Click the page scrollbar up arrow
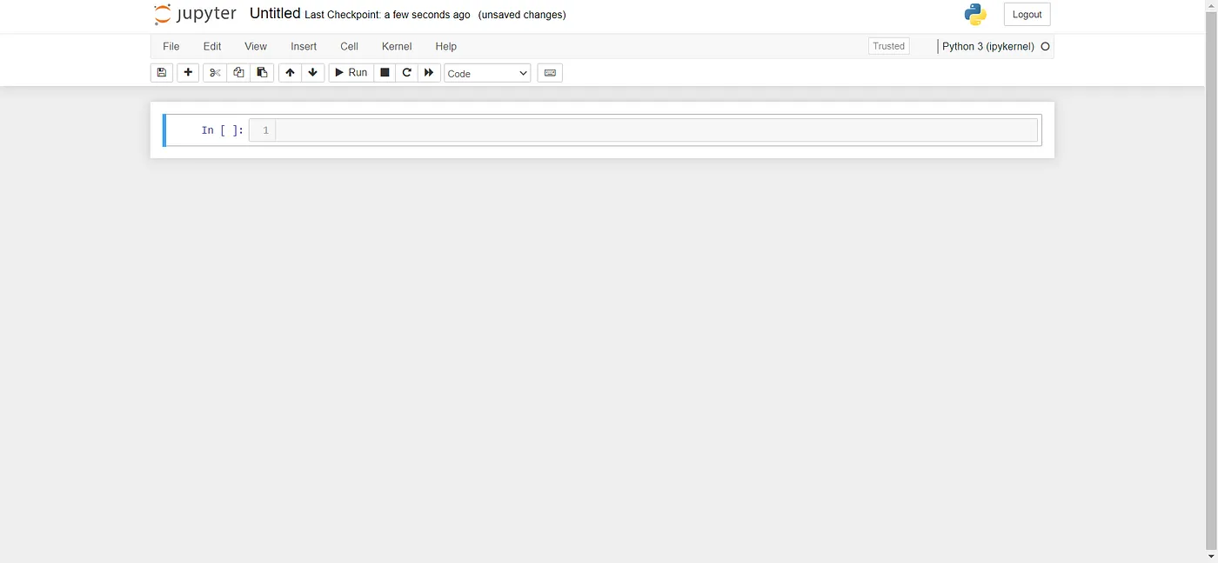The width and height of the screenshot is (1218, 563). pos(1211,6)
